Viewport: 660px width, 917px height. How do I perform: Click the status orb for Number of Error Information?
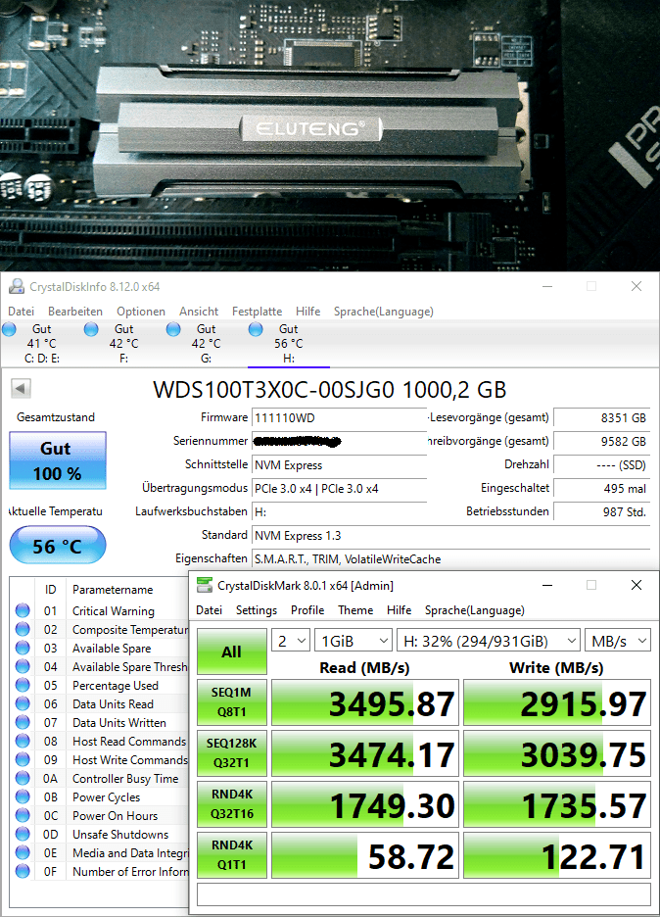pyautogui.click(x=23, y=871)
